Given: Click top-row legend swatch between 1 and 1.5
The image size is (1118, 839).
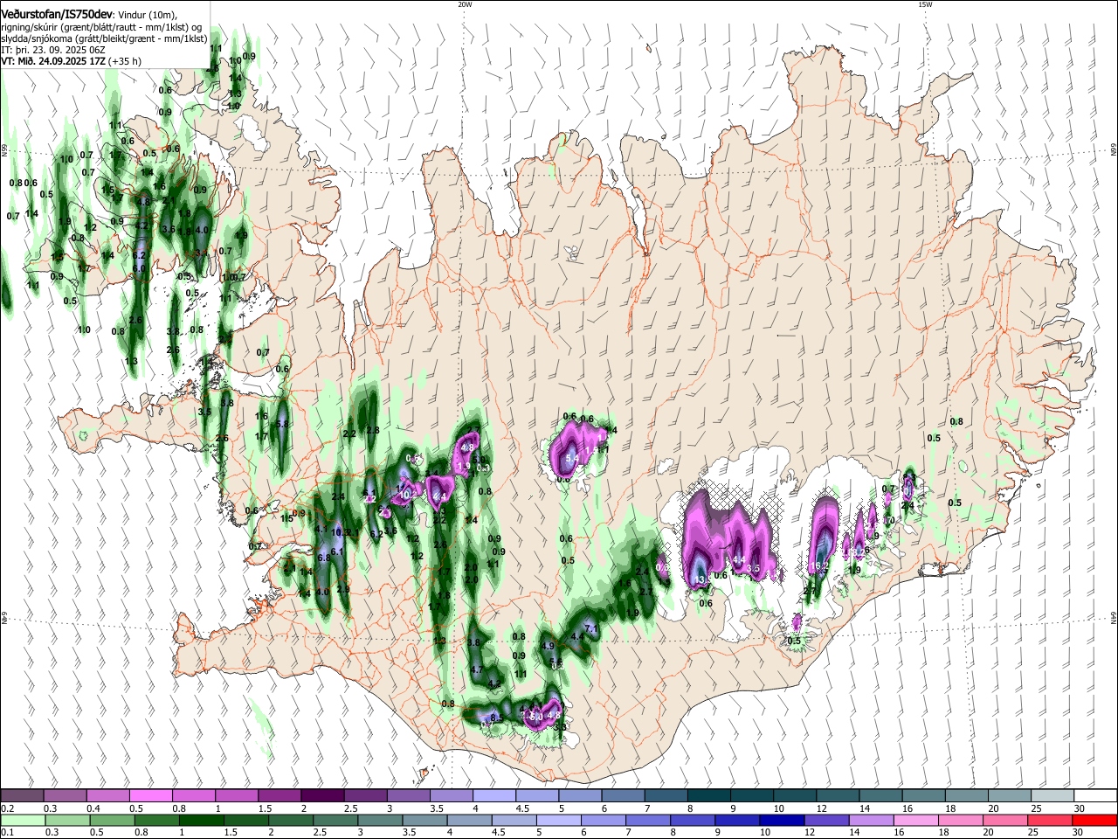Looking at the screenshot, I should coord(237,796).
